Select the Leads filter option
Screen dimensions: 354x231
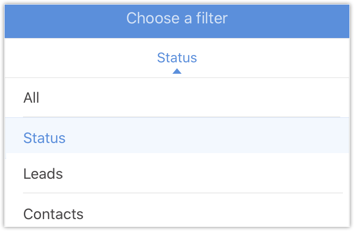(x=43, y=174)
